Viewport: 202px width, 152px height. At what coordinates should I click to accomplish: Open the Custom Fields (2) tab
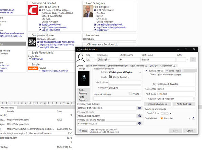coord(168,66)
